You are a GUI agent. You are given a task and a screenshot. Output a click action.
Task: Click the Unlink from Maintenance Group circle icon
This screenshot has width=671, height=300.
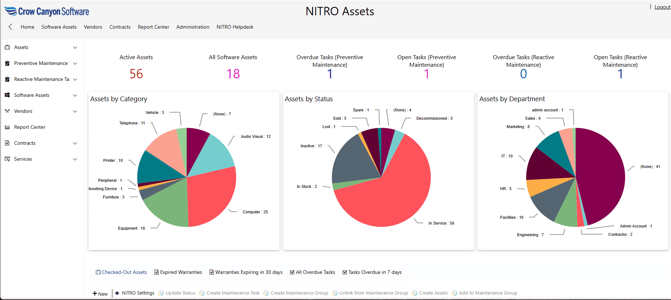tap(335, 293)
